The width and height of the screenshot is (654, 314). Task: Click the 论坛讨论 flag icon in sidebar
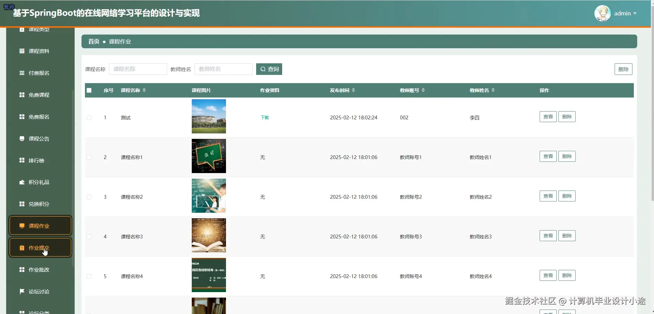coord(22,291)
